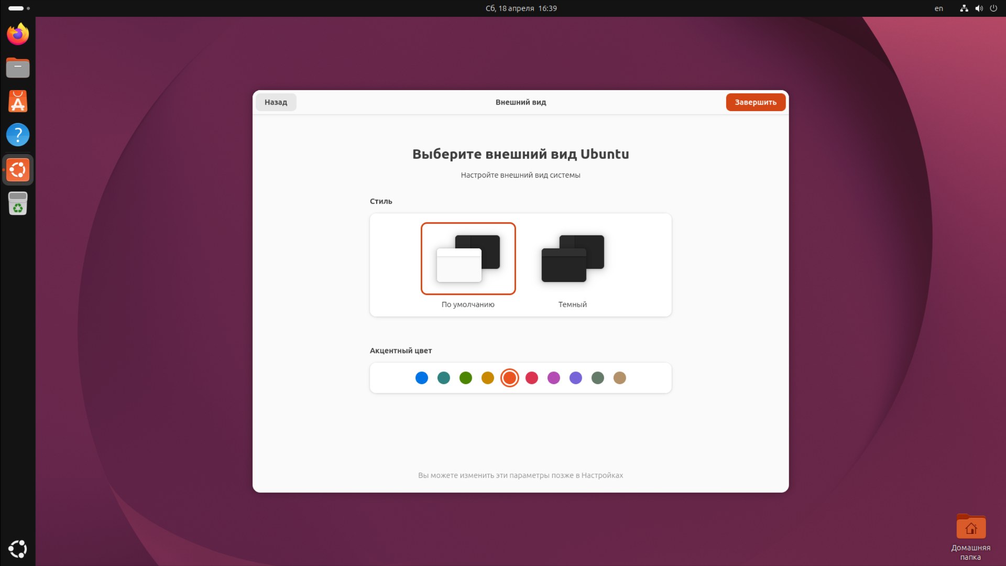The height and width of the screenshot is (566, 1006).
Task: Open Домашняя папка on the desktop
Action: [x=971, y=528]
